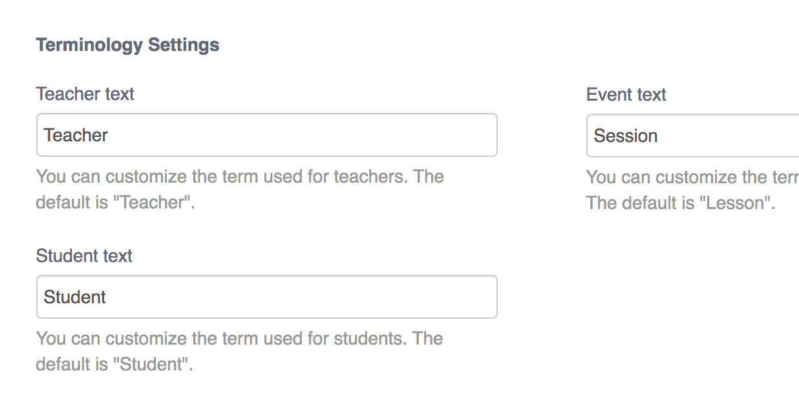This screenshot has width=799, height=402.
Task: Click the Event text label
Action: (x=626, y=94)
